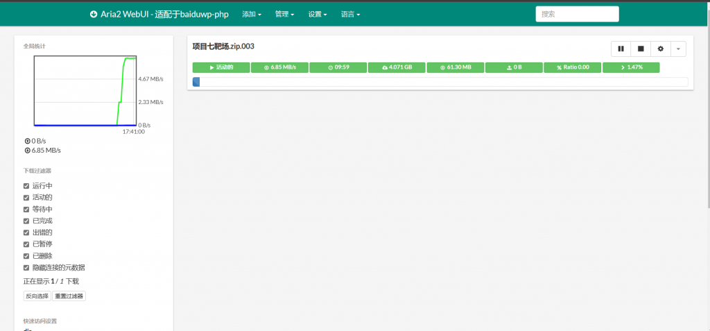Open the 设置 dropdown menu

318,14
